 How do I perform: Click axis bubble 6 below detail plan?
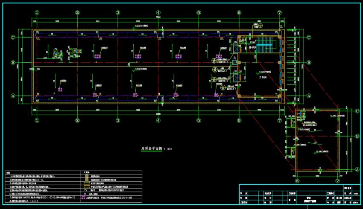click(297, 181)
